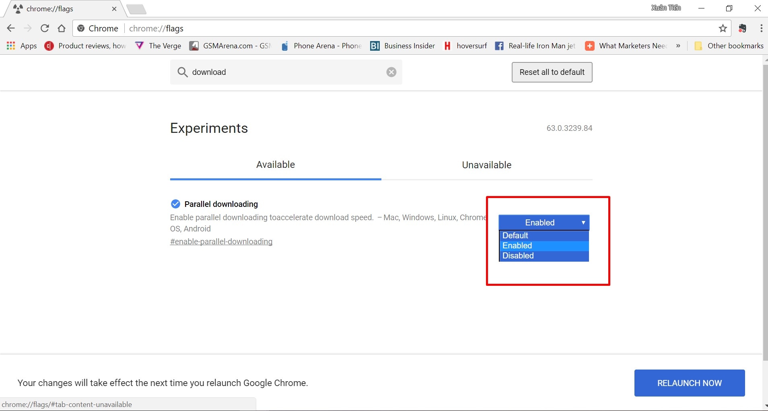The width and height of the screenshot is (768, 411).
Task: Click the bookmark star in address bar
Action: pyautogui.click(x=723, y=28)
